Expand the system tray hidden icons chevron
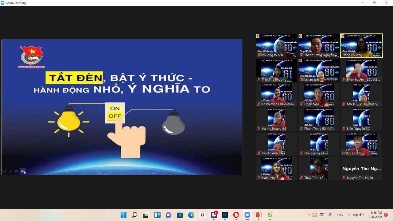 click(308, 215)
